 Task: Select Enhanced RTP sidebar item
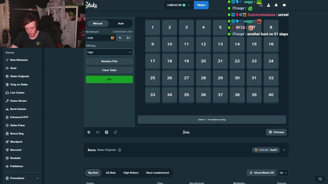tap(19, 117)
